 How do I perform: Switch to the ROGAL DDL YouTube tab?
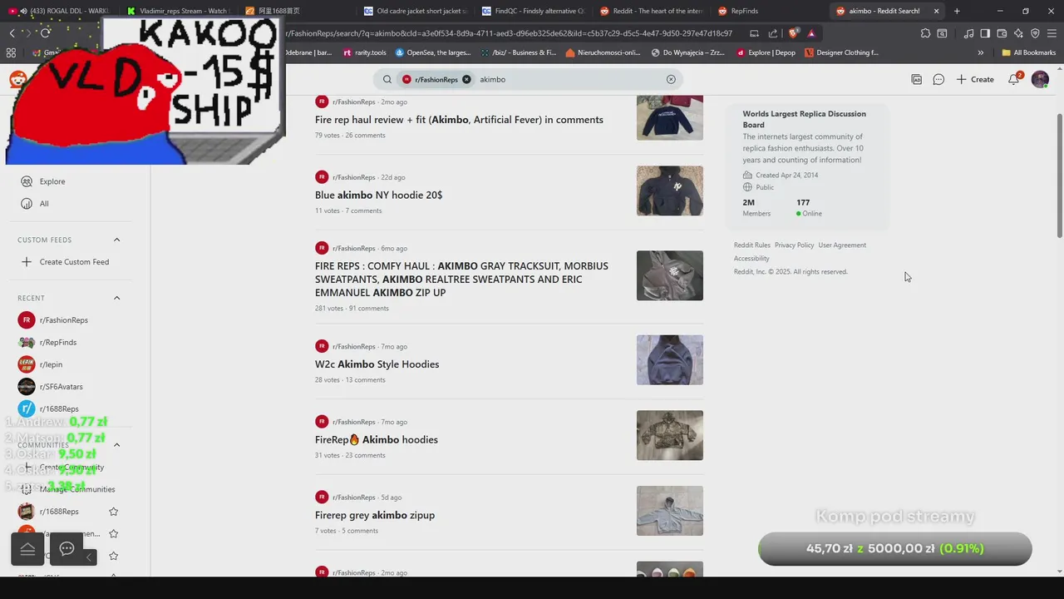click(59, 11)
